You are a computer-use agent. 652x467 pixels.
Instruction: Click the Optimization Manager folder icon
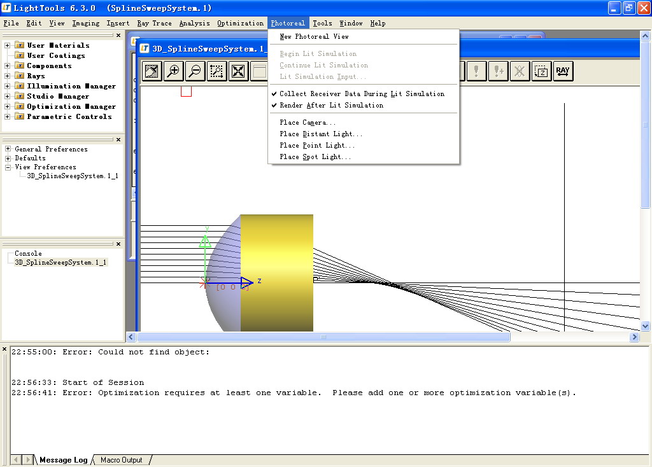click(x=19, y=106)
